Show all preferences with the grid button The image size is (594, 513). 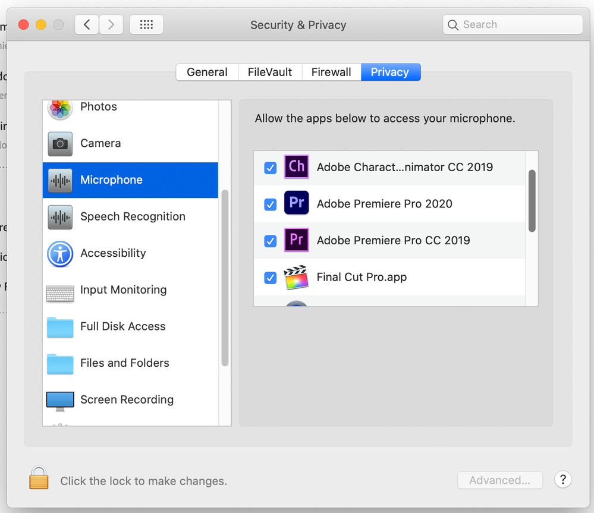click(x=146, y=25)
